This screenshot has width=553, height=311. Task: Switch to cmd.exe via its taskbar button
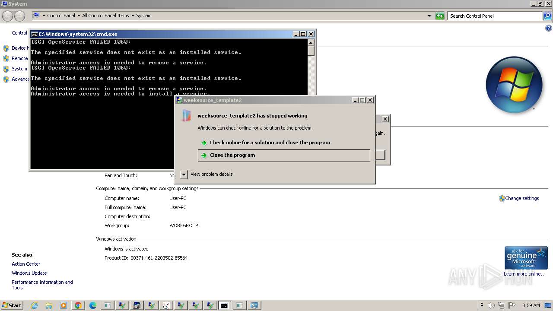[224, 305]
